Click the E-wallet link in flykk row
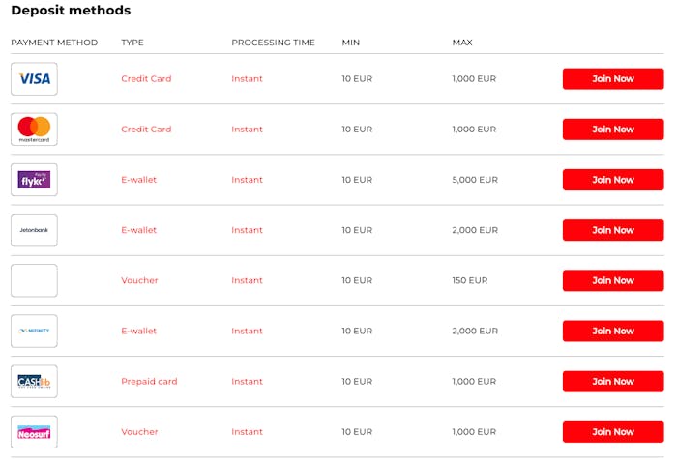This screenshot has height=462, width=677. pos(138,180)
